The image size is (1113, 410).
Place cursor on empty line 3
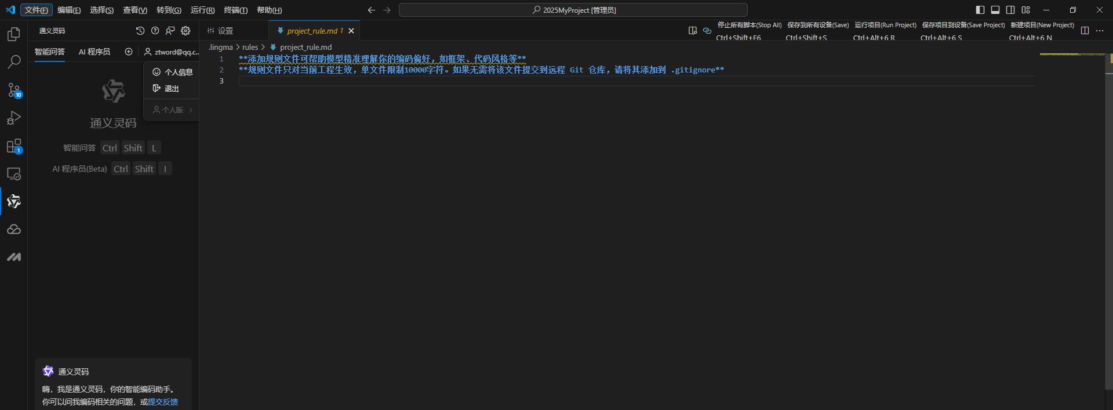click(638, 81)
